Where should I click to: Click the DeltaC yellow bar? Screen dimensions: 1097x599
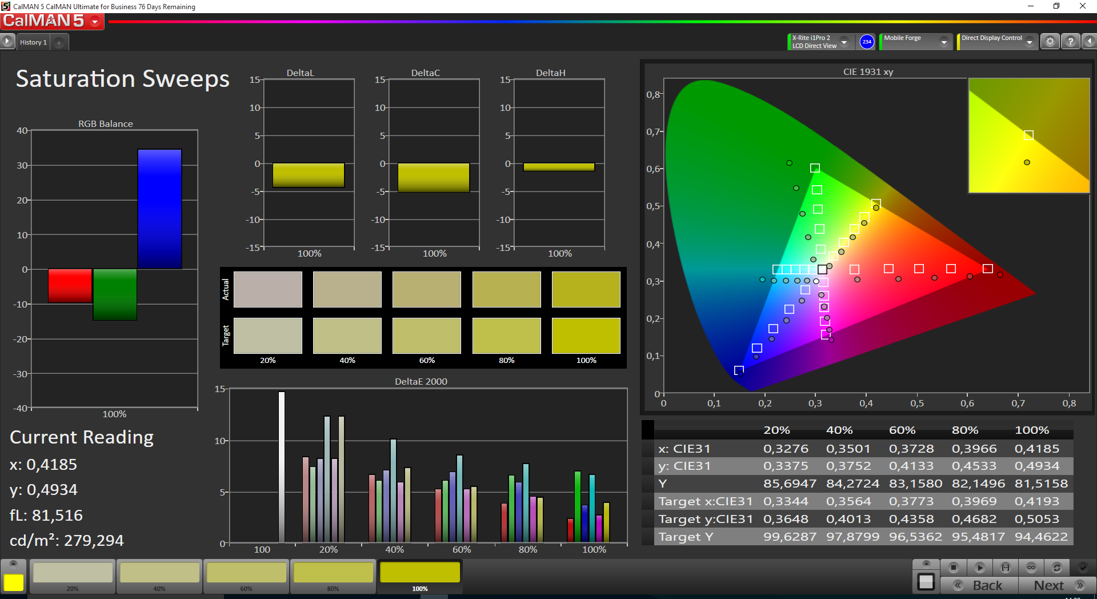pos(434,178)
